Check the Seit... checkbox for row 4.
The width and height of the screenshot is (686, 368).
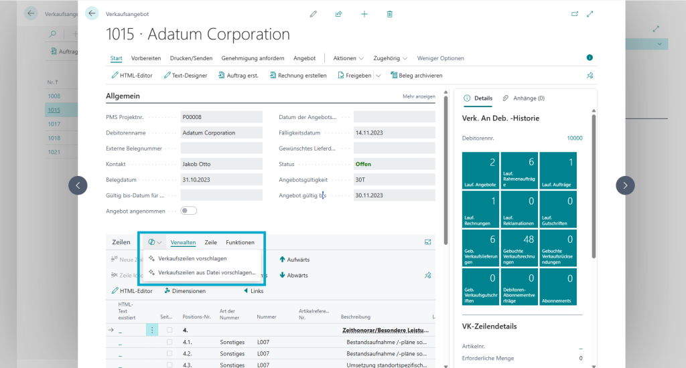point(169,330)
